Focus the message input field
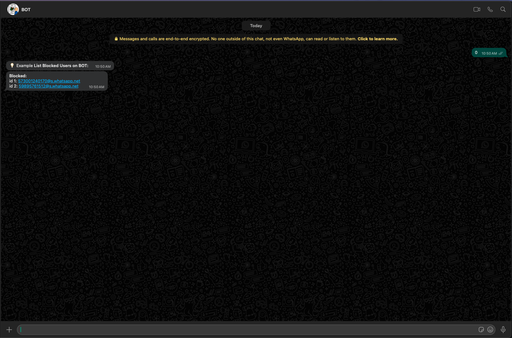512x338 pixels. pyautogui.click(x=248, y=330)
